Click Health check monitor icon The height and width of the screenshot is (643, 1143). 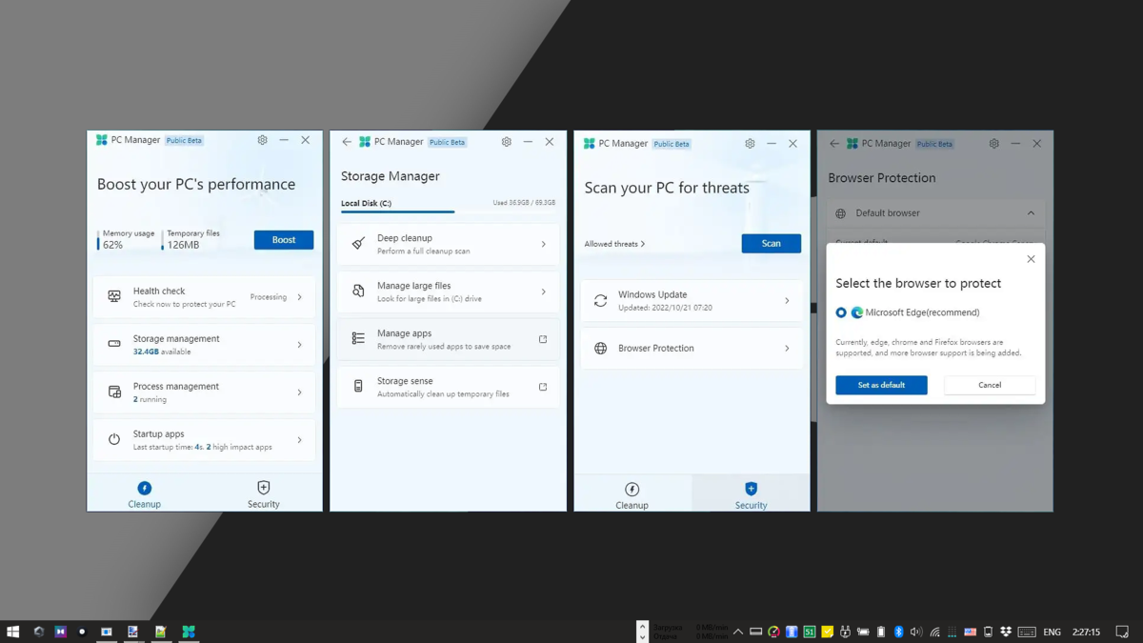(x=114, y=297)
